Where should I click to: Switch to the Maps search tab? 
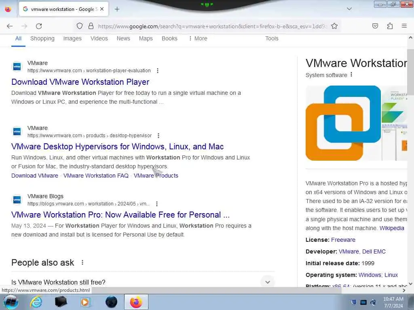click(146, 38)
